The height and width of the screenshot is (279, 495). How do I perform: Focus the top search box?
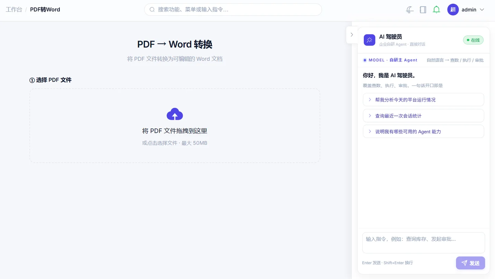pyautogui.click(x=233, y=10)
